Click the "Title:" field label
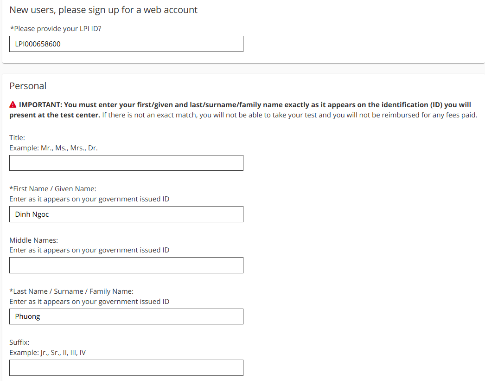The image size is (485, 381). click(x=17, y=138)
